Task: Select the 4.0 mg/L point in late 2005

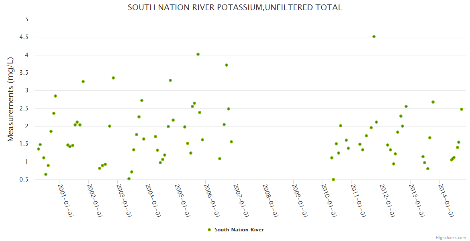Action: tap(198, 54)
